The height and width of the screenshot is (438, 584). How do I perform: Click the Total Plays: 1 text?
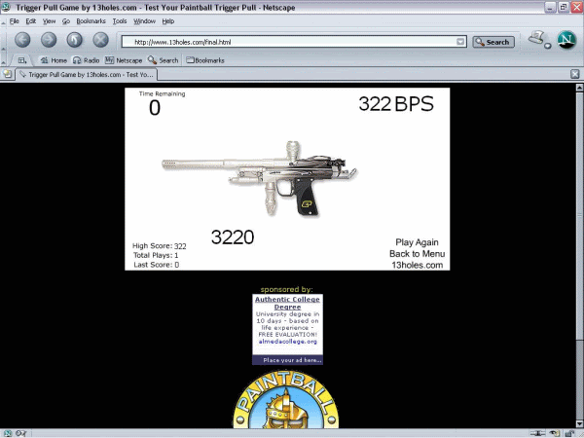pyautogui.click(x=156, y=255)
